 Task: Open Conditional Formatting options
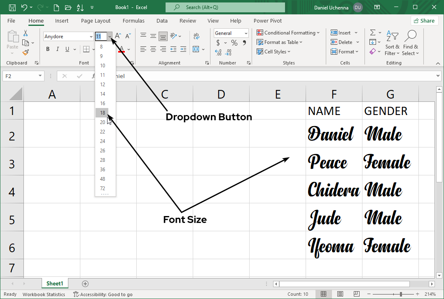[x=288, y=32]
